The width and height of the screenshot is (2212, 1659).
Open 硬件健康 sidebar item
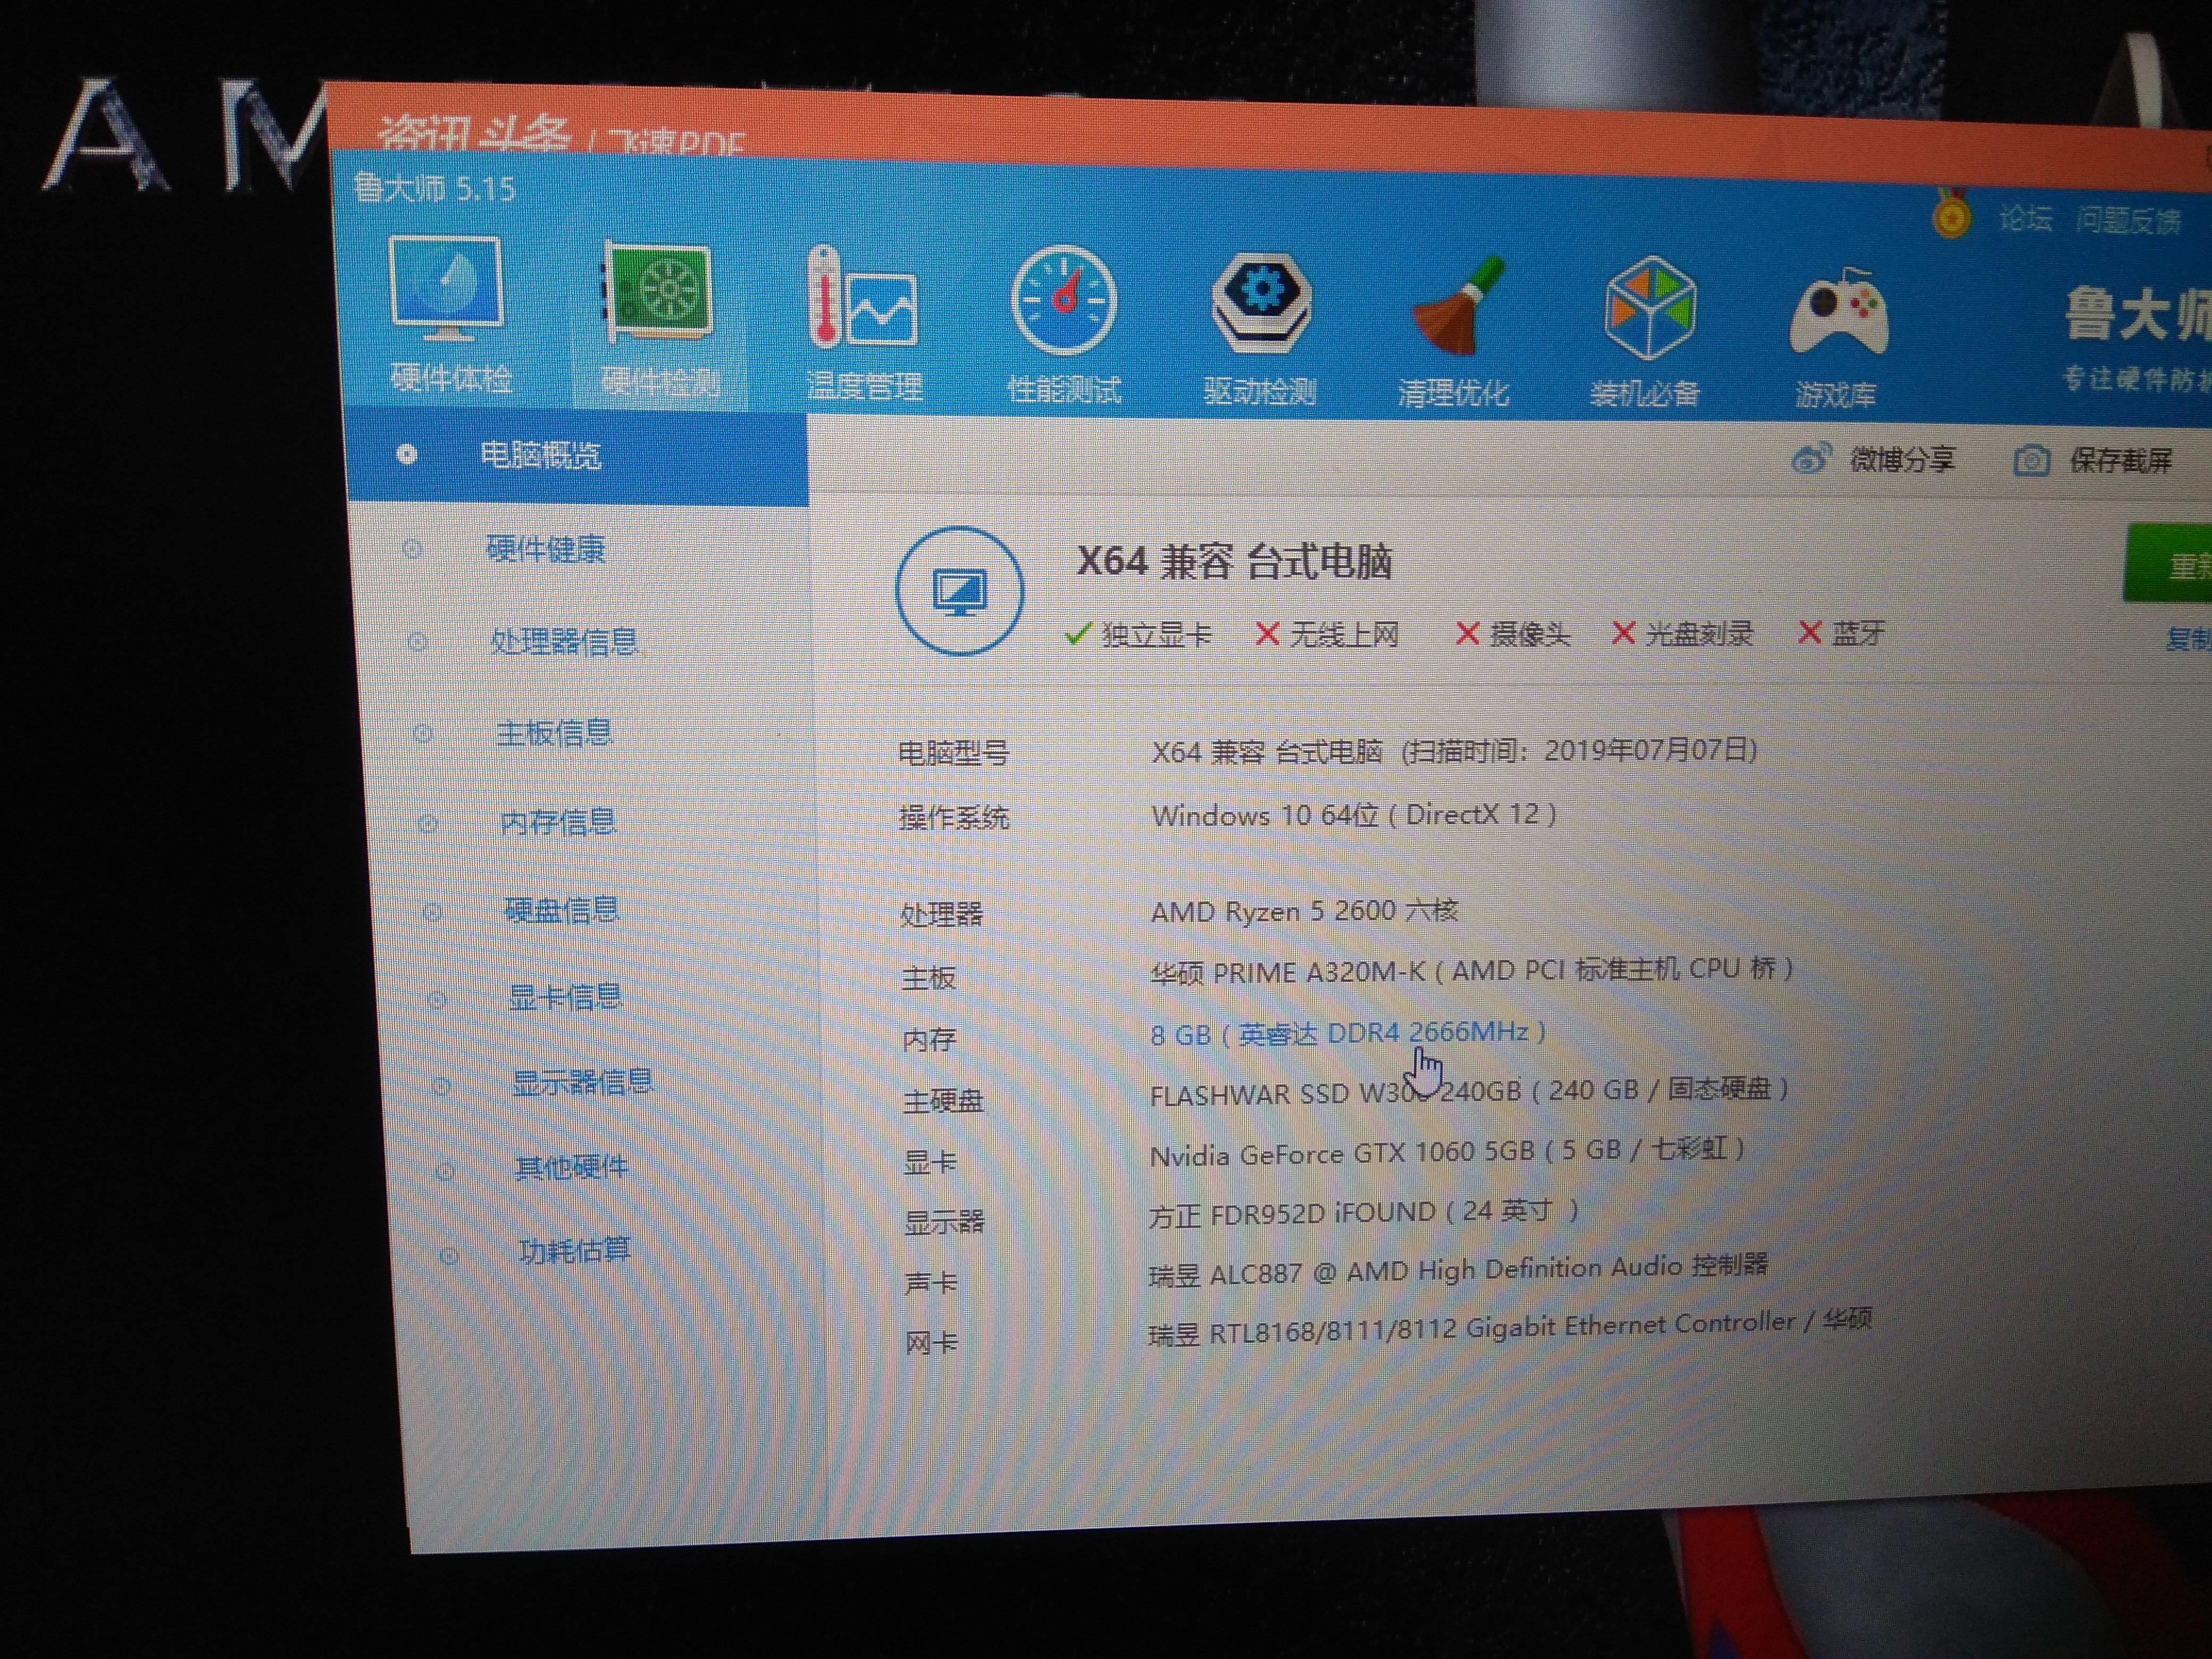click(x=545, y=548)
